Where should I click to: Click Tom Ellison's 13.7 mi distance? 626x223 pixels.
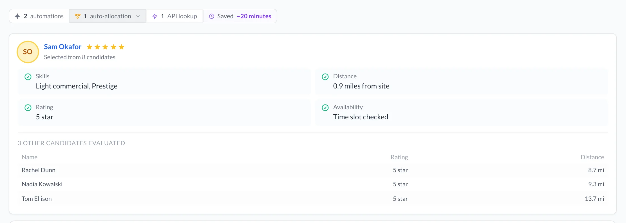click(x=594, y=199)
